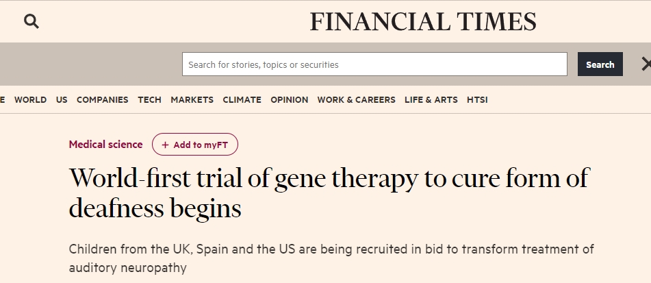The width and height of the screenshot is (651, 283).
Task: Select the Markets menu item
Action: (192, 99)
